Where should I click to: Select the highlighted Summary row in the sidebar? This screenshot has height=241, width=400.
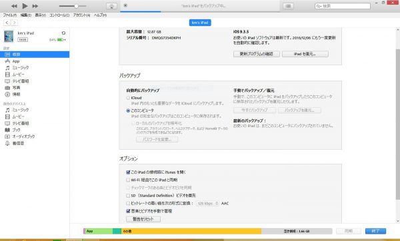tap(35, 55)
